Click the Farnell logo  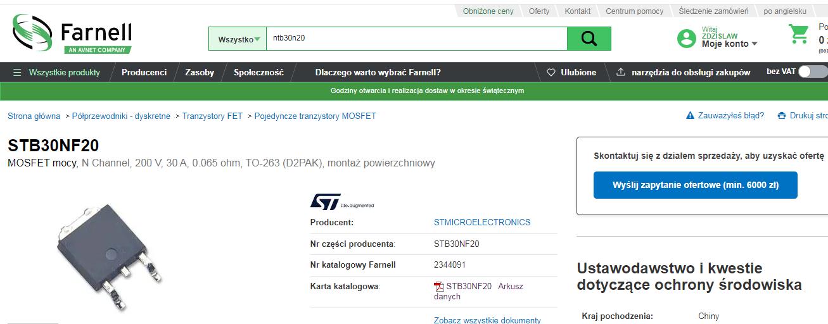[x=72, y=34]
